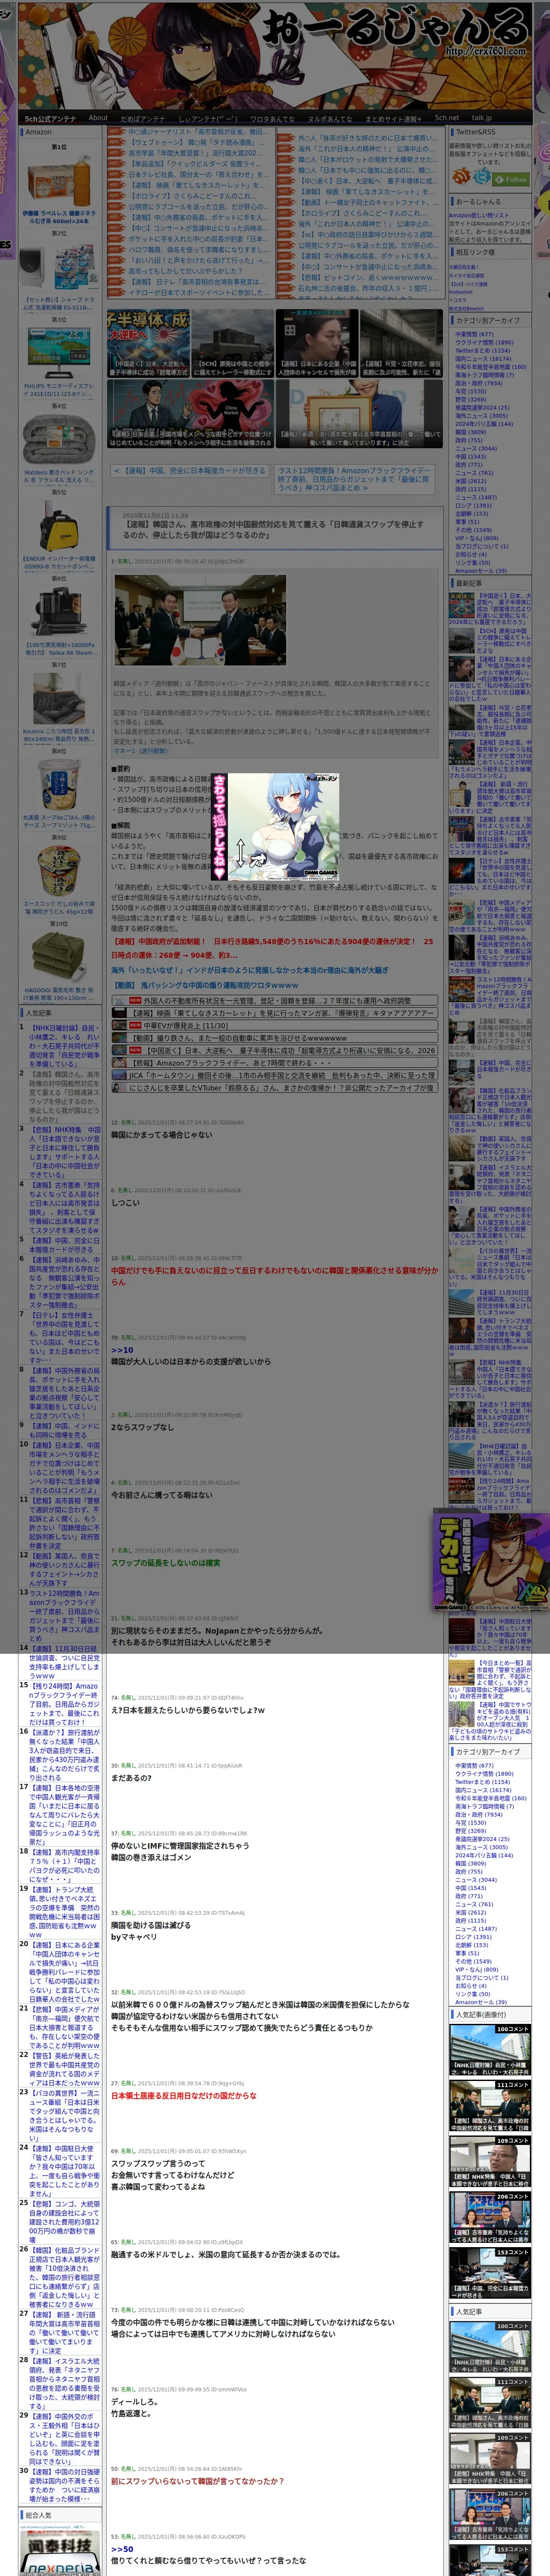Click comment text 今お前さんに構ってる暇はない

point(162,1494)
